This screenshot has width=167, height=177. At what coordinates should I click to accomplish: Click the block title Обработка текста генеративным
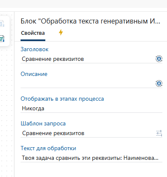(x=90, y=21)
